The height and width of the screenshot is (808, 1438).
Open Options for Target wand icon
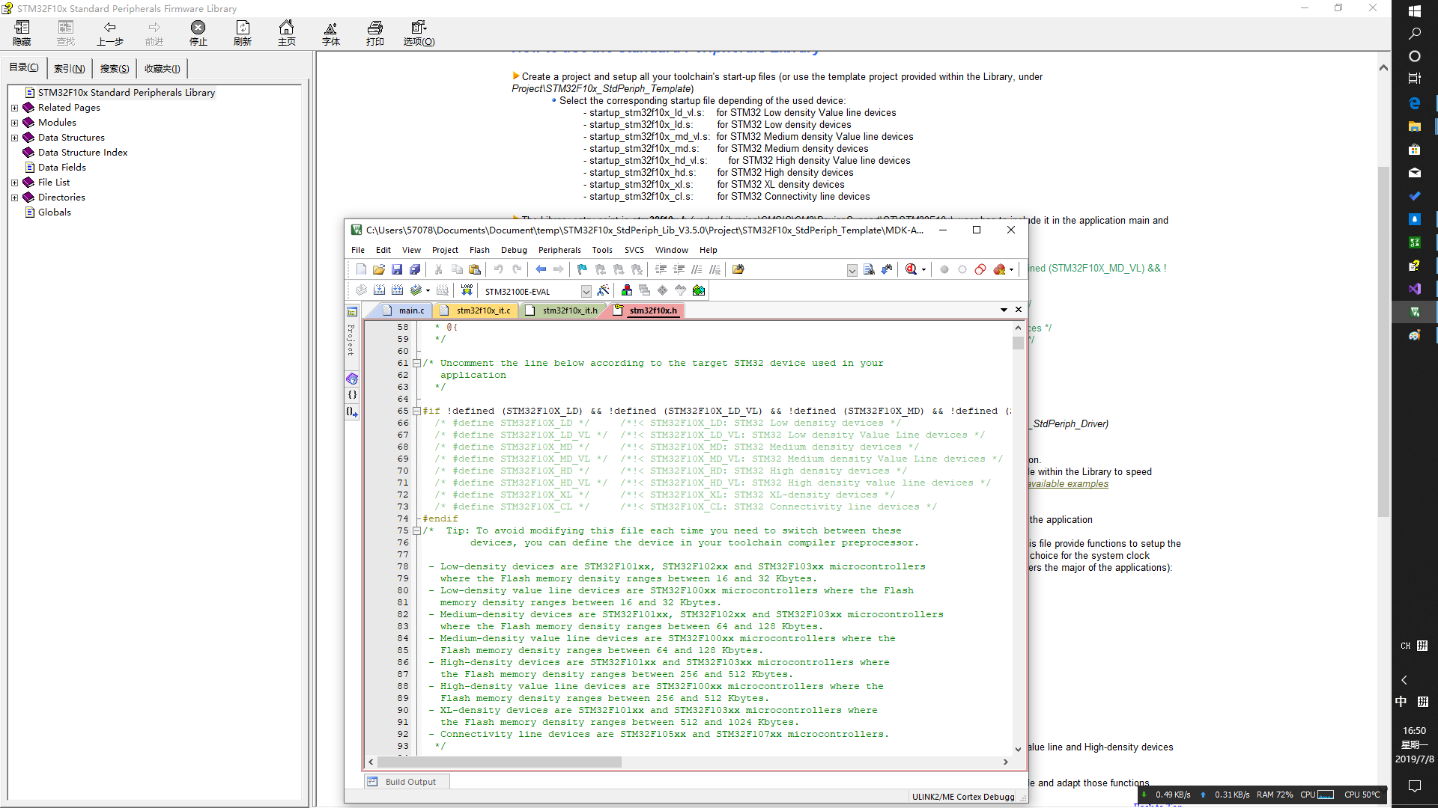(603, 290)
